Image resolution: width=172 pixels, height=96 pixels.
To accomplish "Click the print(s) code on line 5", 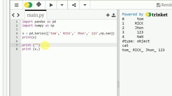I will pos(29,37).
